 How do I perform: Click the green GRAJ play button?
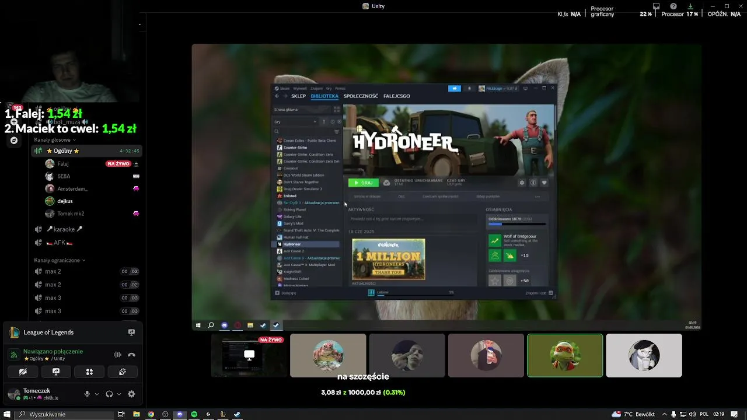click(x=364, y=183)
